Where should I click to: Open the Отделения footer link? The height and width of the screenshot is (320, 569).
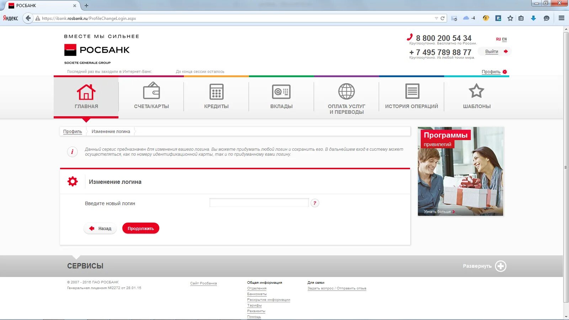point(257,288)
